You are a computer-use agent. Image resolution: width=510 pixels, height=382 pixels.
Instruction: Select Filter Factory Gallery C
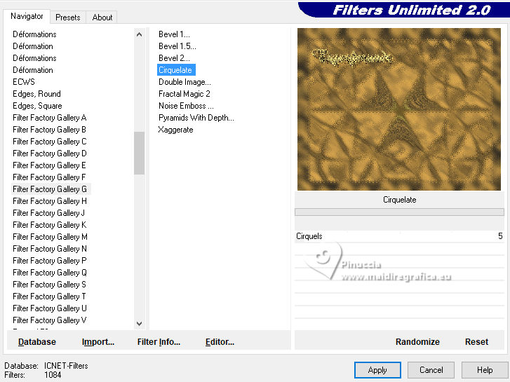pyautogui.click(x=49, y=142)
